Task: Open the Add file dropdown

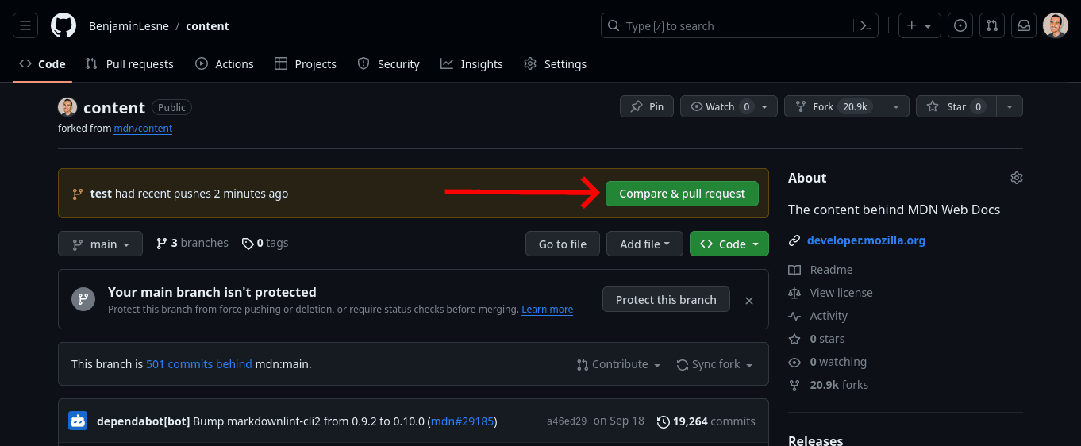Action: tap(644, 244)
